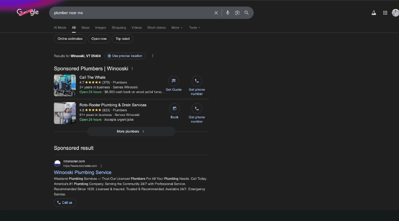Toggle the Open now filter chip
The width and height of the screenshot is (399, 221).
click(99, 39)
